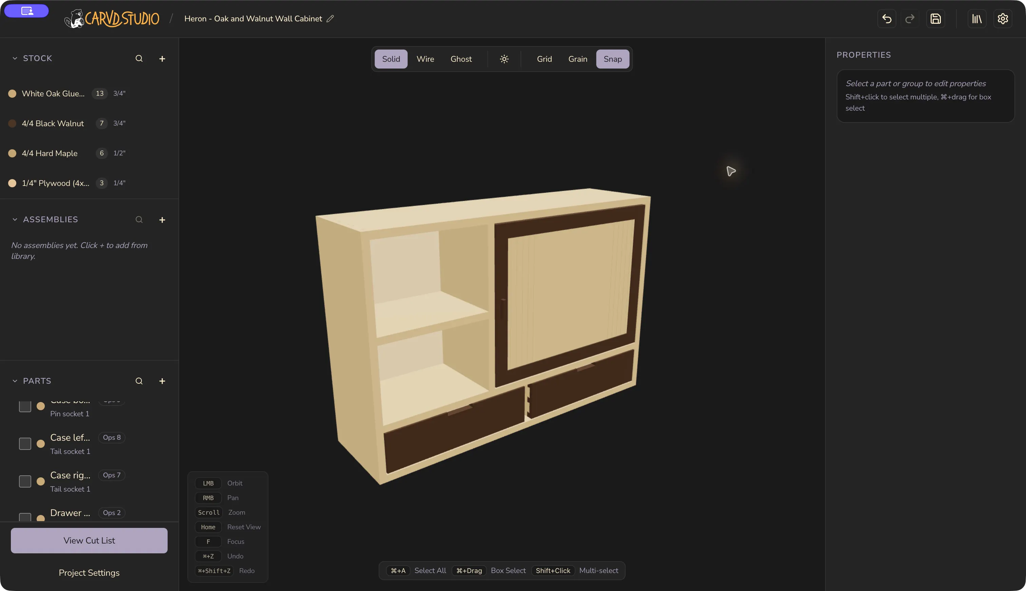Screen dimensions: 1026x591
Task: Click Ops 8 badge on Case left
Action: 112,438
